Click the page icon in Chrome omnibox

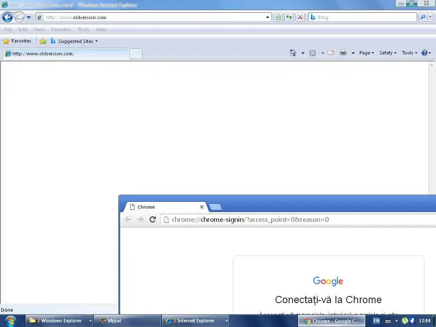pos(166,220)
